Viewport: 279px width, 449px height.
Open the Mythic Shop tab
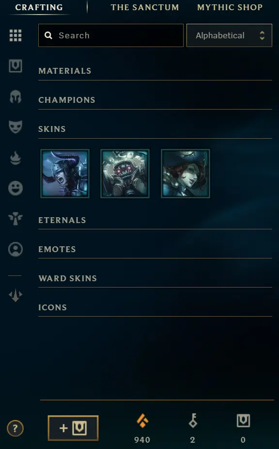pos(230,7)
